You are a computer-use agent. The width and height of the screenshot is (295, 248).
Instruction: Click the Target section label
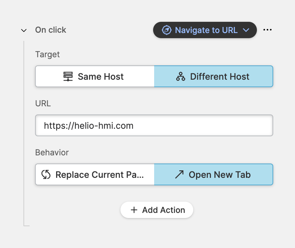(48, 55)
